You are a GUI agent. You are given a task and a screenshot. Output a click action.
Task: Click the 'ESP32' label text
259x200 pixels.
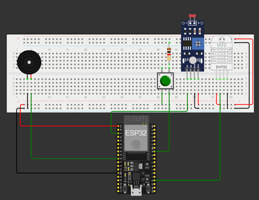(136, 133)
